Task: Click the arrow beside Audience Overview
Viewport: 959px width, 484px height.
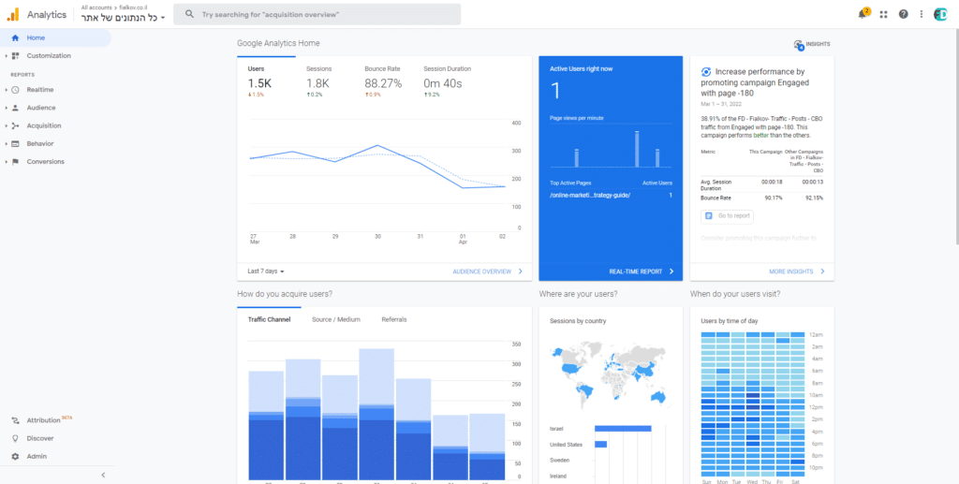Action: [521, 271]
